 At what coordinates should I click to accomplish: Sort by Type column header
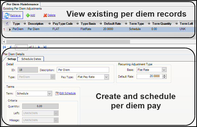point(16,24)
